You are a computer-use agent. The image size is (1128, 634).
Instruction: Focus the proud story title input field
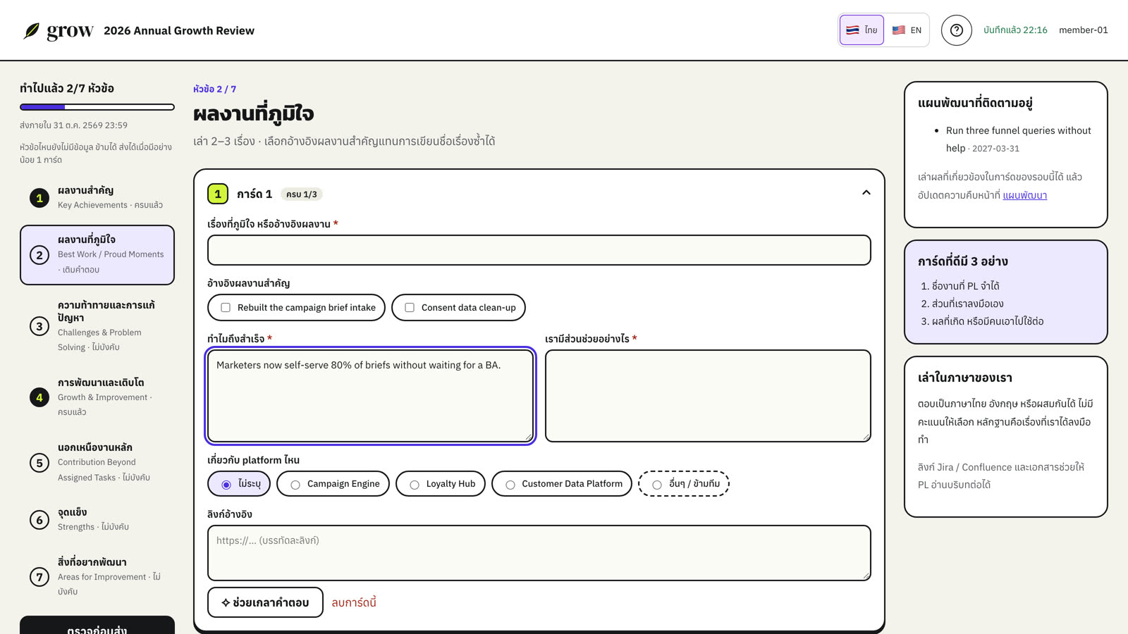pos(539,250)
